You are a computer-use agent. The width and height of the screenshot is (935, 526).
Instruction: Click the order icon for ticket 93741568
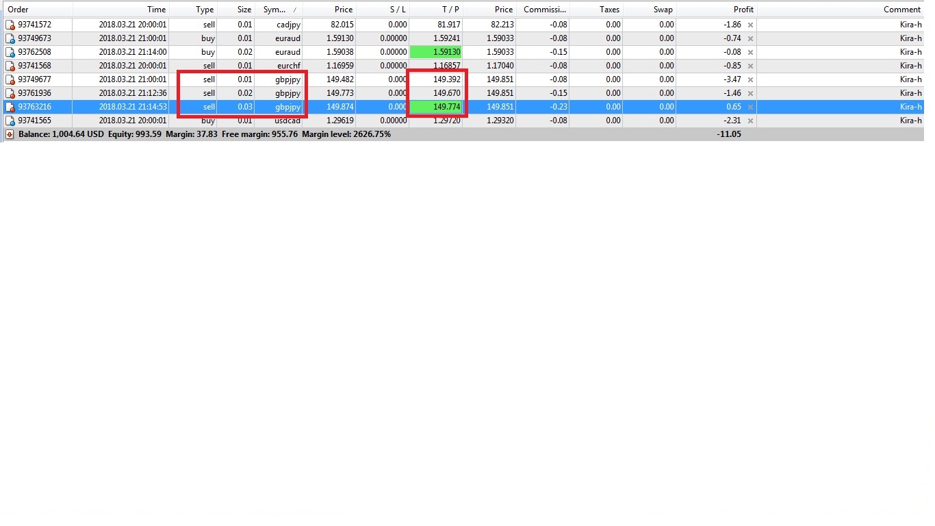click(x=10, y=66)
